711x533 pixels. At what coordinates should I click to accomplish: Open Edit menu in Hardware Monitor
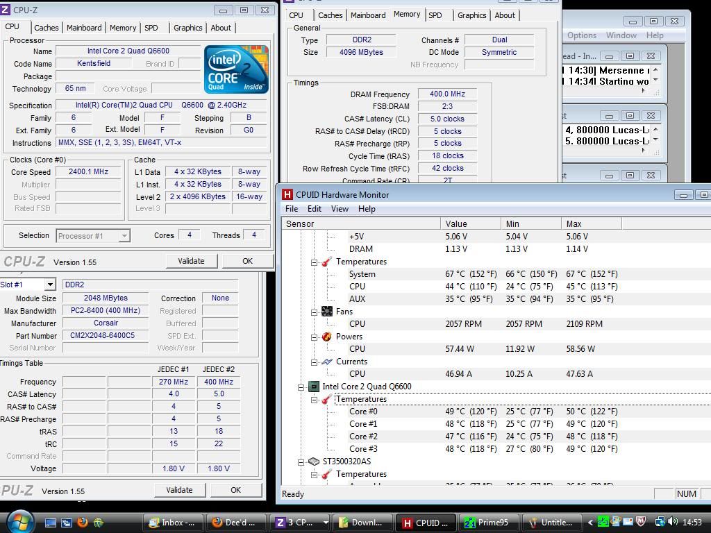pos(315,209)
